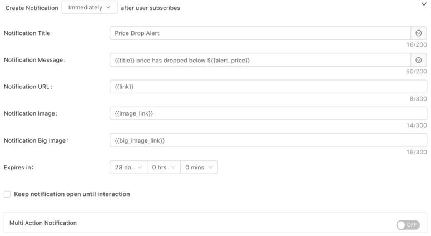This screenshot has width=431, height=236.
Task: Collapse the Create Notification section chevron
Action: [x=424, y=4]
